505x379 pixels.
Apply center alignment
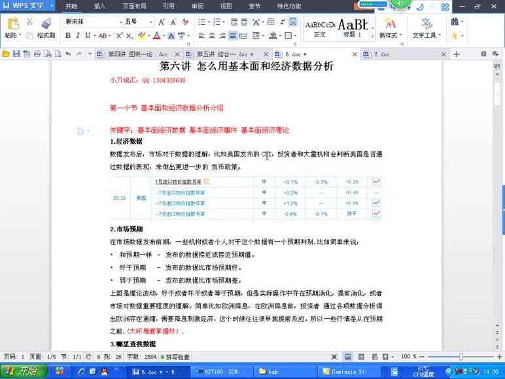212,35
